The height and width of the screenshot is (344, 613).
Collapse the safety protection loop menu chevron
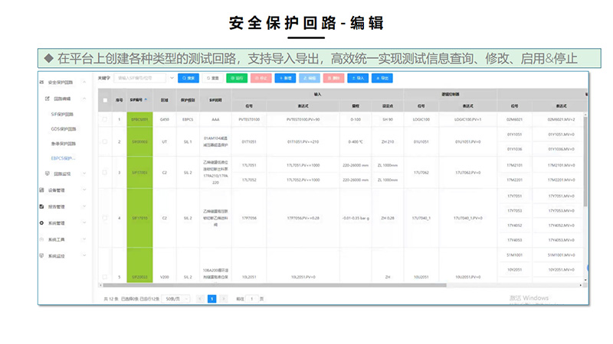(x=84, y=82)
